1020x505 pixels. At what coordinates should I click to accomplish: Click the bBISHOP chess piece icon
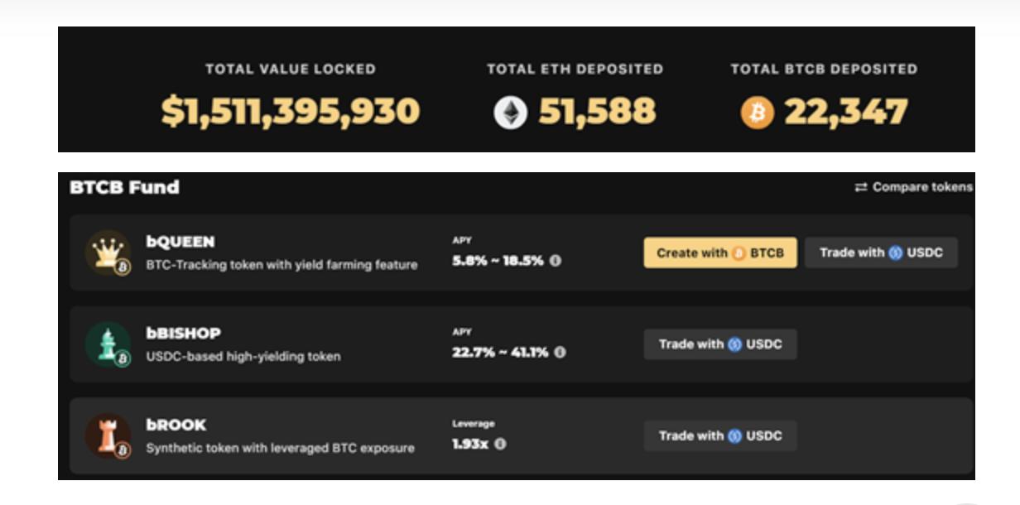click(108, 344)
